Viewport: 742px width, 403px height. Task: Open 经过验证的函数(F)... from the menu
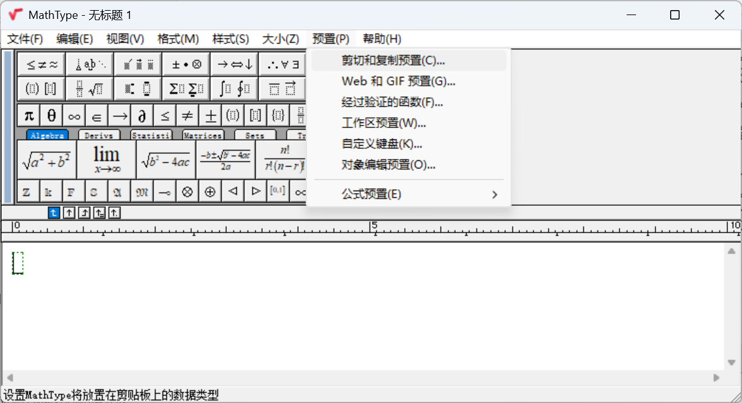click(x=409, y=102)
